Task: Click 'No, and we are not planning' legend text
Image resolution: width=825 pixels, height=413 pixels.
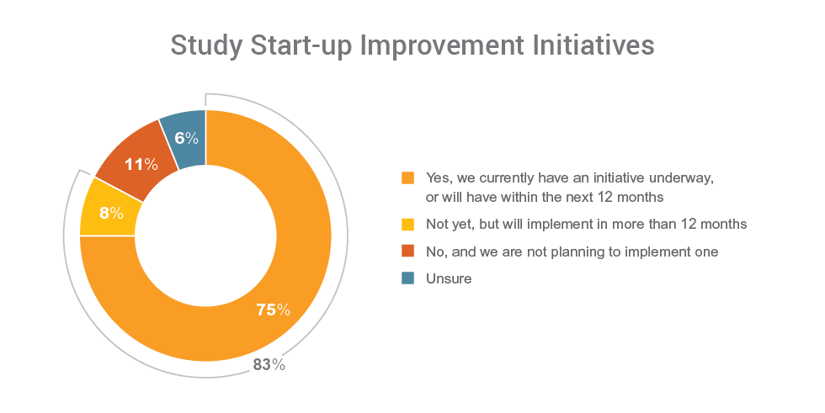Action: 572,252
